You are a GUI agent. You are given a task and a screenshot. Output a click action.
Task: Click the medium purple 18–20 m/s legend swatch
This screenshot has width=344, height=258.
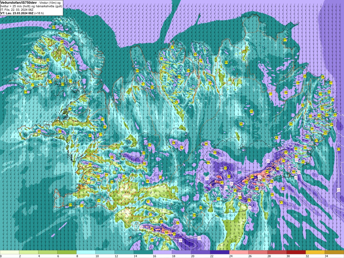[181, 252]
